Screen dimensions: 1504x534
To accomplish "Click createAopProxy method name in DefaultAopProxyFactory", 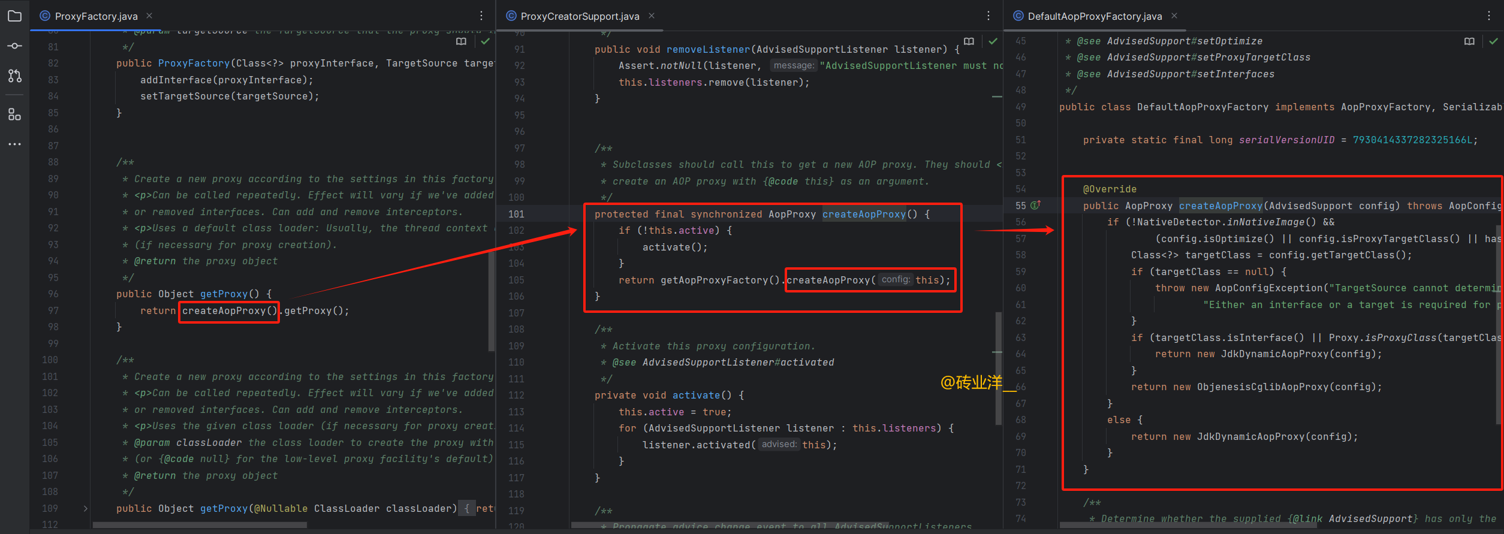I will pyautogui.click(x=1220, y=206).
